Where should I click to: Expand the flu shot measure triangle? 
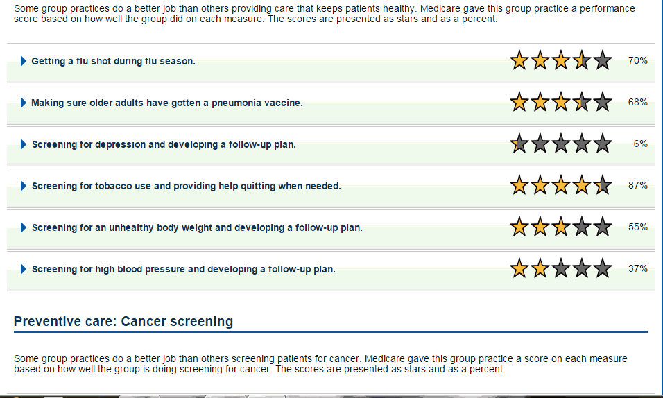24,61
